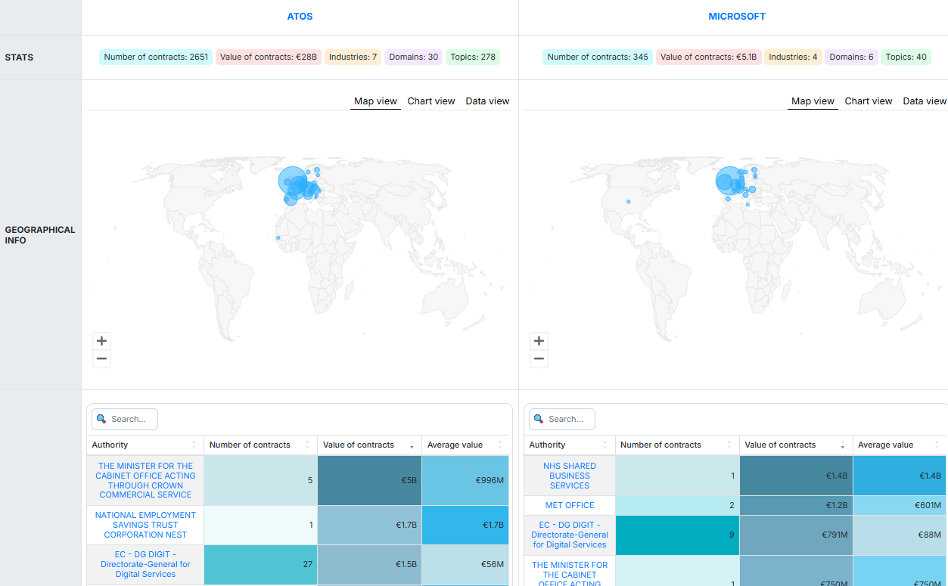Focus the MICROSOFT table search field

562,419
